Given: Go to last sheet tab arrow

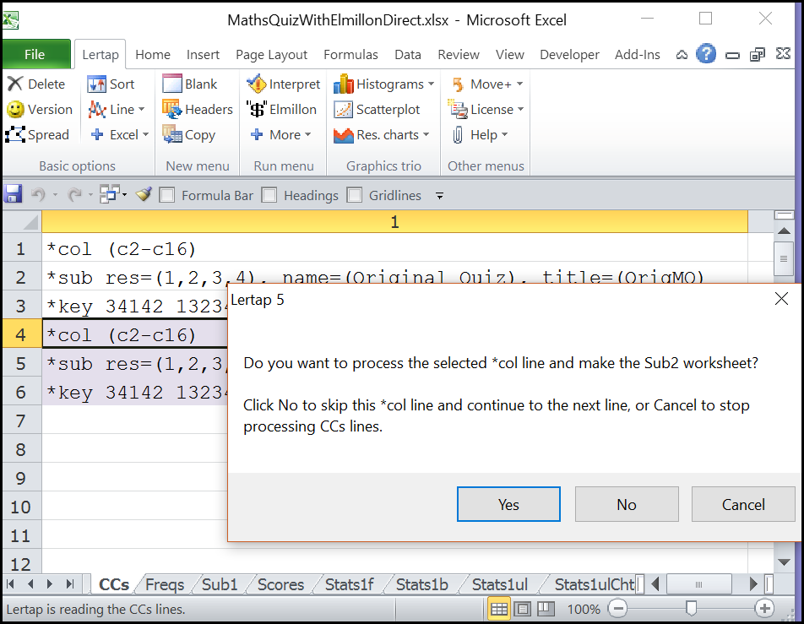Looking at the screenshot, I should (70, 584).
